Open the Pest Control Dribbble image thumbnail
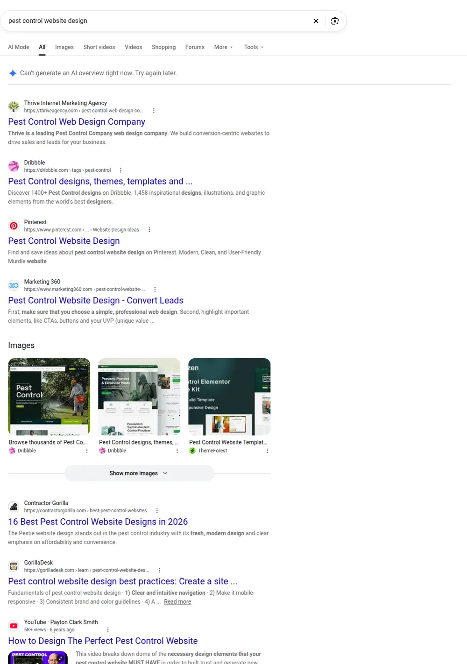The image size is (467, 664). [x=49, y=397]
